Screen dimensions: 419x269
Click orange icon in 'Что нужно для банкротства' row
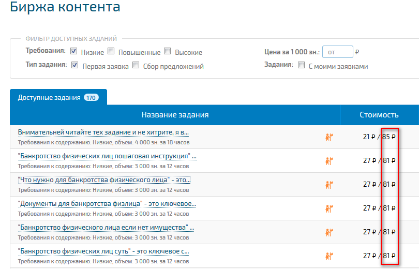[329, 185]
